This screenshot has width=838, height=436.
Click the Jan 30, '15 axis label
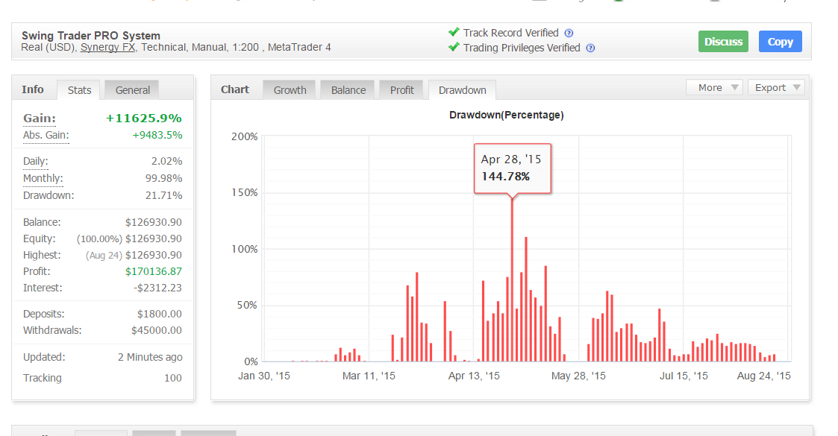pyautogui.click(x=264, y=376)
